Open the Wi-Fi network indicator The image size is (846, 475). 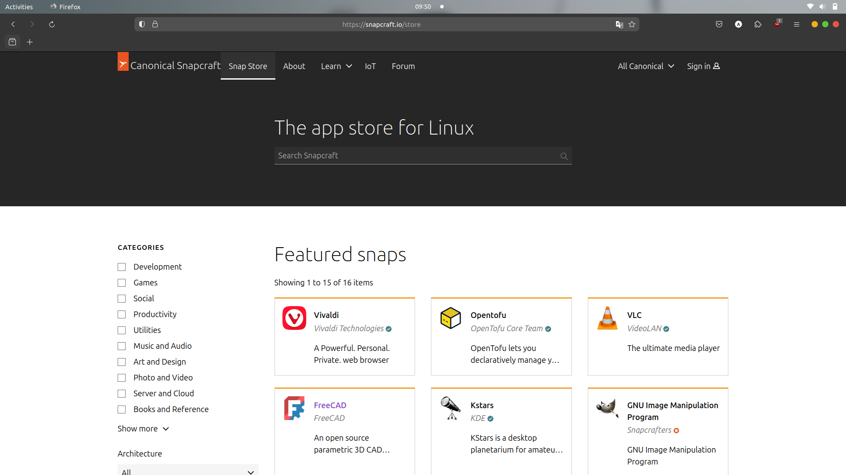810,7
